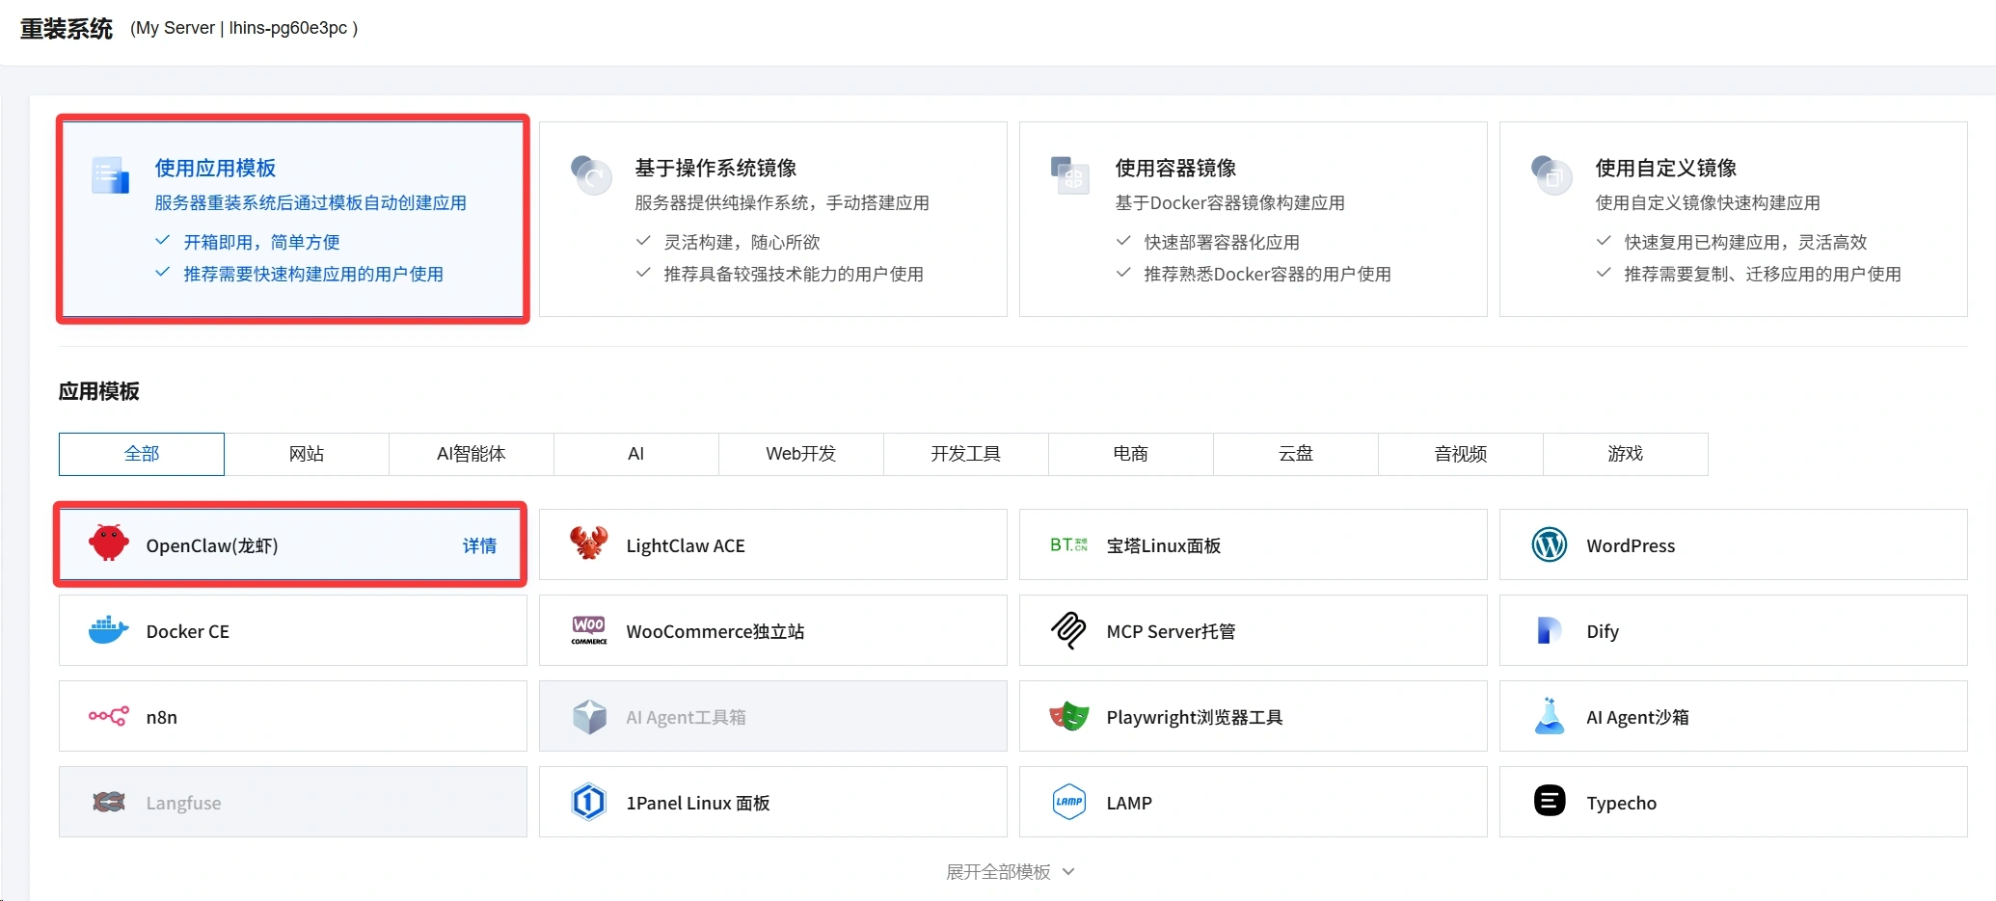Click the AI Agent沙箱 flask icon
The image size is (1996, 901).
point(1550,716)
